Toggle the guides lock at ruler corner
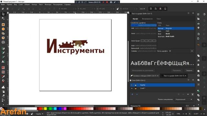The width and height of the screenshot is (207, 116). point(8,13)
